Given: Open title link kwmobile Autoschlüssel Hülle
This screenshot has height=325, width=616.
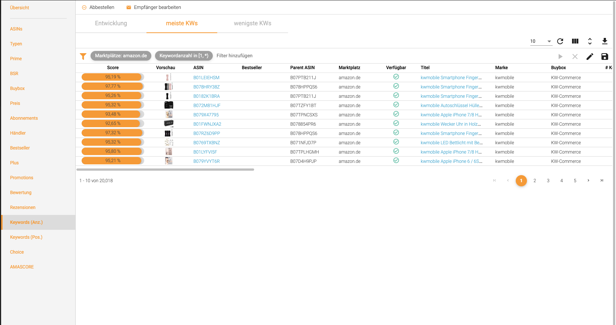Looking at the screenshot, I should pos(451,106).
